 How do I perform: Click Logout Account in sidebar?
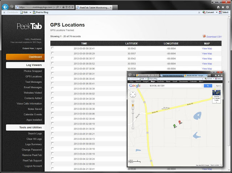(33, 166)
